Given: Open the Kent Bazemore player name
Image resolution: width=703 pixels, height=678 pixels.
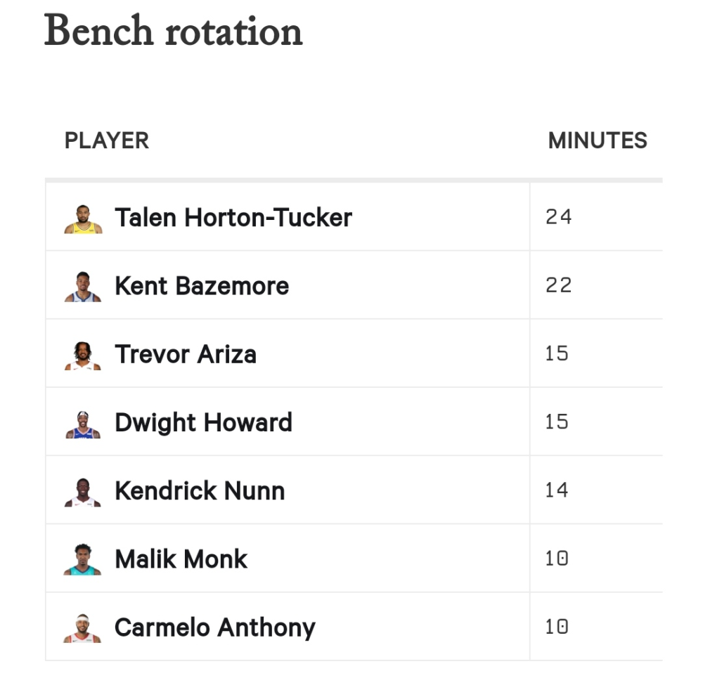Looking at the screenshot, I should (x=202, y=286).
